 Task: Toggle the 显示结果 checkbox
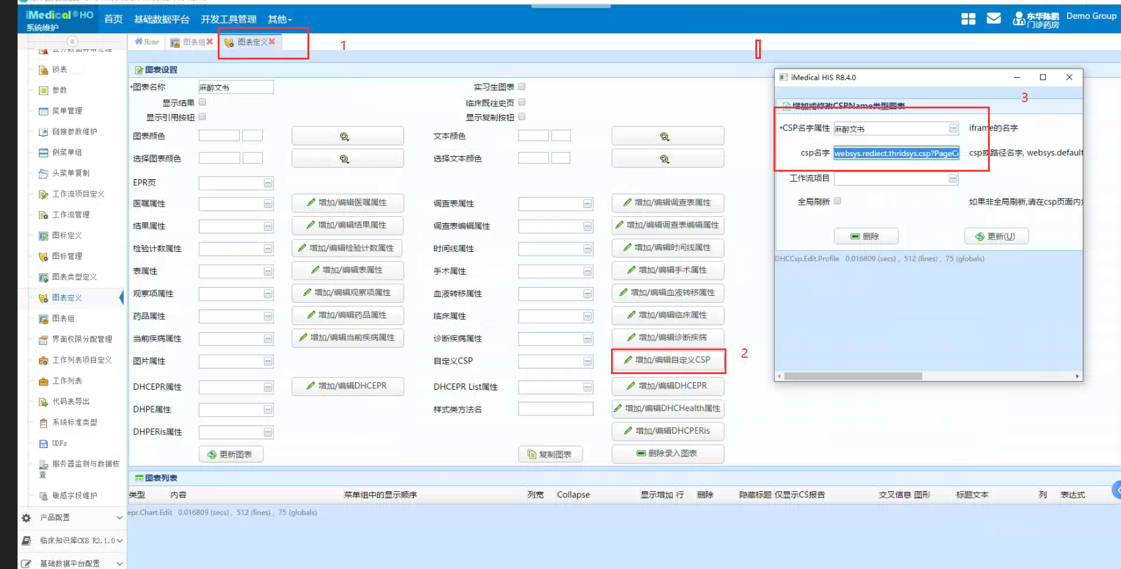click(202, 102)
